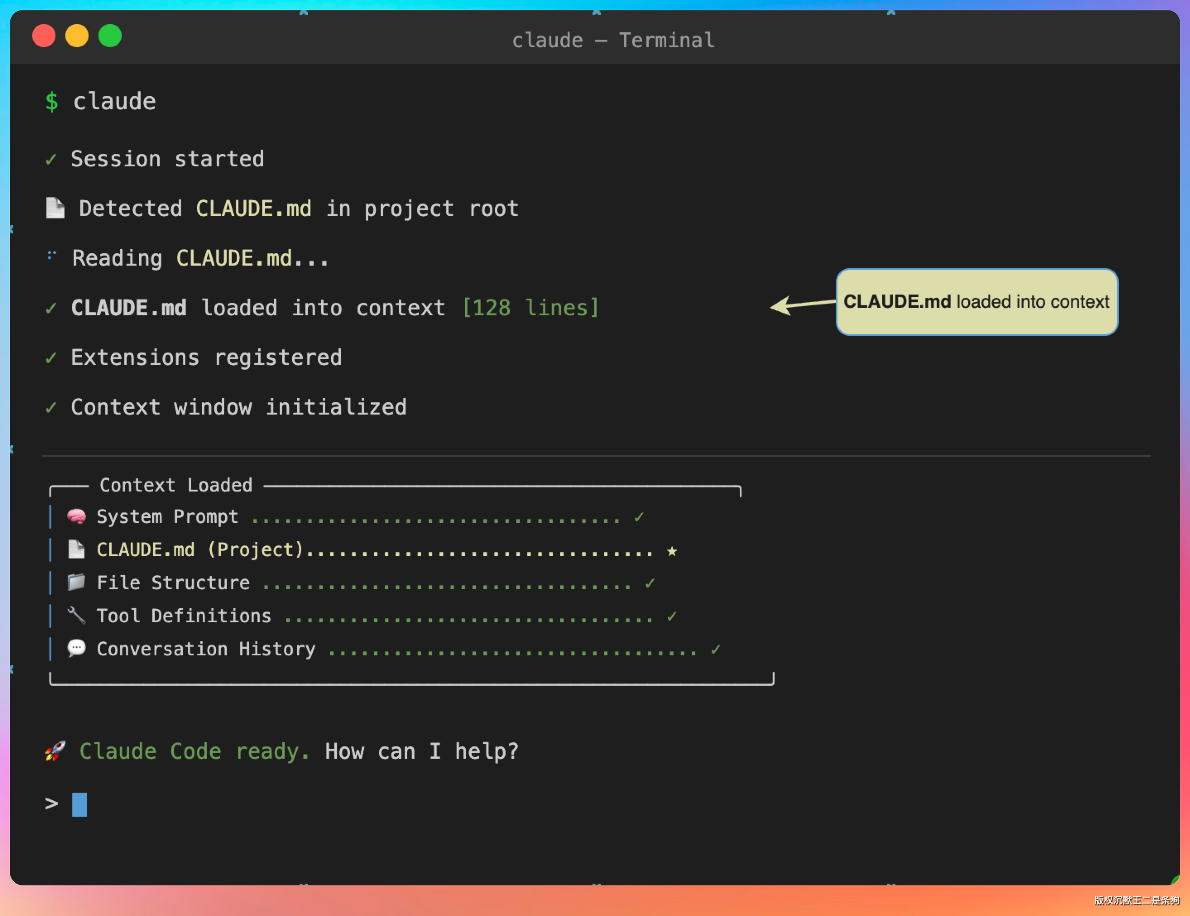Click the green 'Claude Code ready.' text

pyautogui.click(x=194, y=751)
